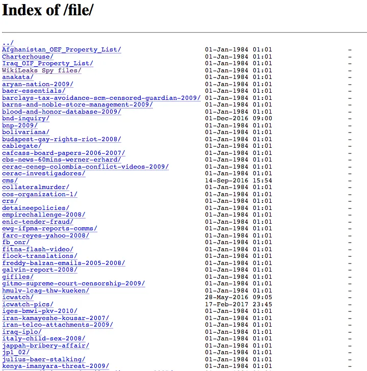The image size is (367, 371).
Task: Open freddy-balzan-emails-2005-2008/ folder
Action: [x=63, y=262]
